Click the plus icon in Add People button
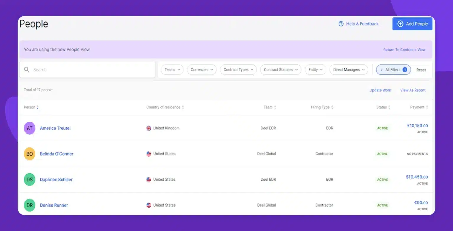Viewport: 453px width, 231px height. click(x=400, y=24)
